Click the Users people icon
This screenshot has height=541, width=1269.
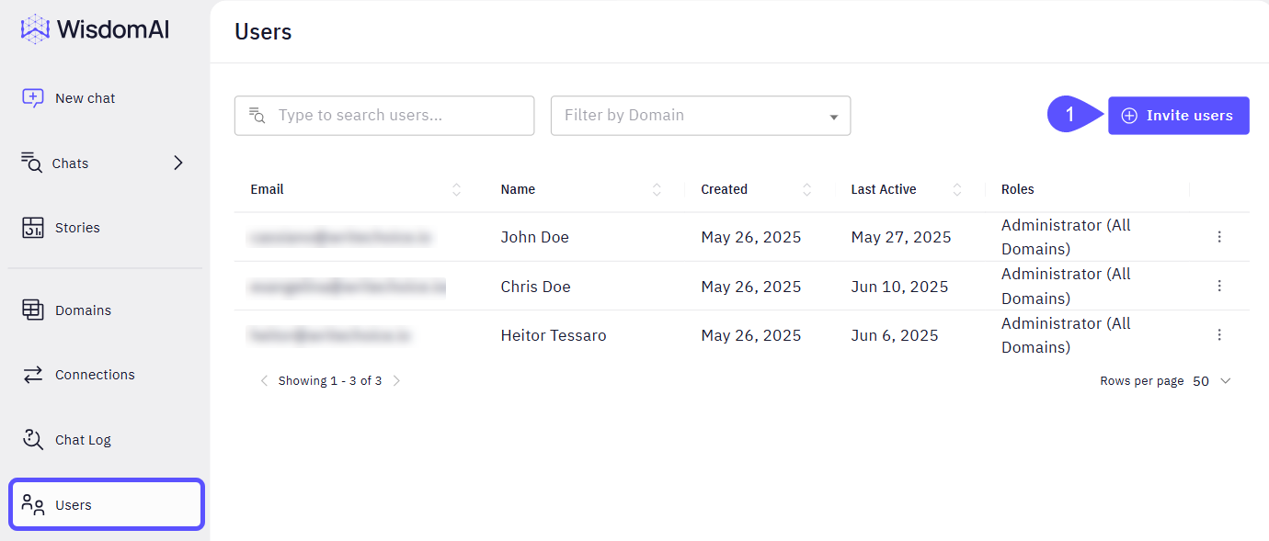click(x=33, y=505)
